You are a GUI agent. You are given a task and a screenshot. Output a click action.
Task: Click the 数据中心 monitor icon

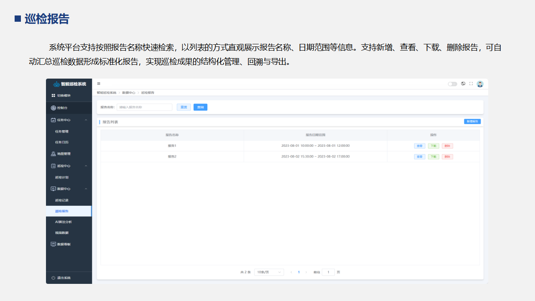pos(53,189)
